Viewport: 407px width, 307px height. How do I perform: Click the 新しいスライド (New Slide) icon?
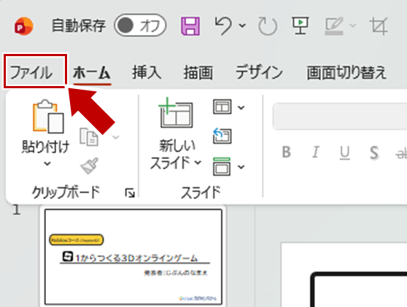(x=176, y=112)
